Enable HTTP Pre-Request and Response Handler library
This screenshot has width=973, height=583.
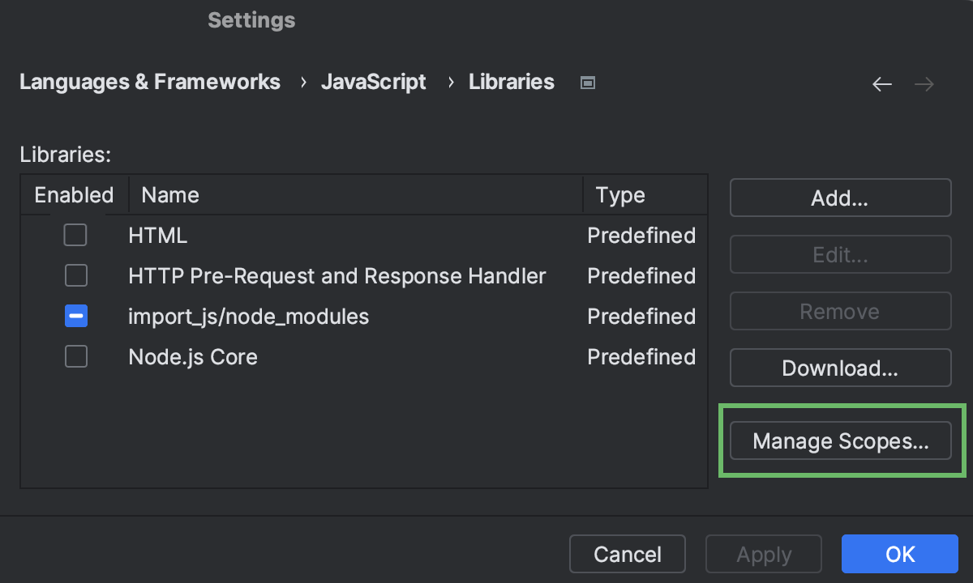tap(75, 275)
